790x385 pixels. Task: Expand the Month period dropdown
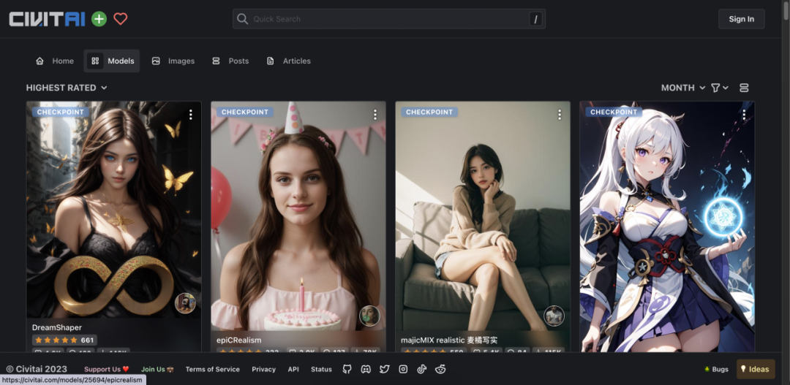coord(682,88)
